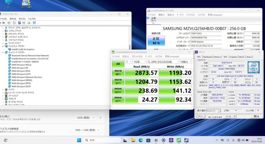Click the Windows Start button
Screen dimensions: 265x144
79,140
